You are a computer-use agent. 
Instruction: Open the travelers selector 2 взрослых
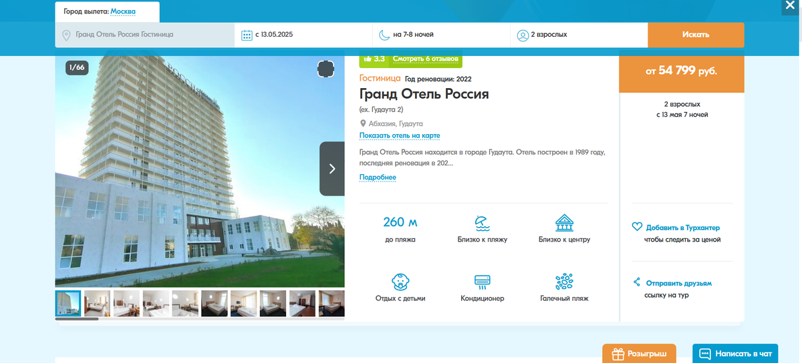click(x=579, y=35)
